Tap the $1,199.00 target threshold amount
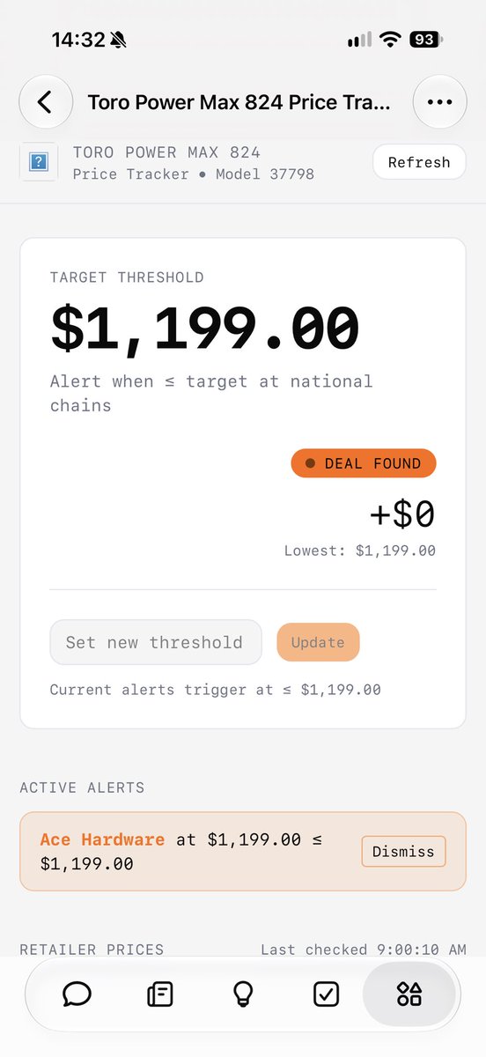Viewport: 486px width, 1057px height. tap(205, 329)
